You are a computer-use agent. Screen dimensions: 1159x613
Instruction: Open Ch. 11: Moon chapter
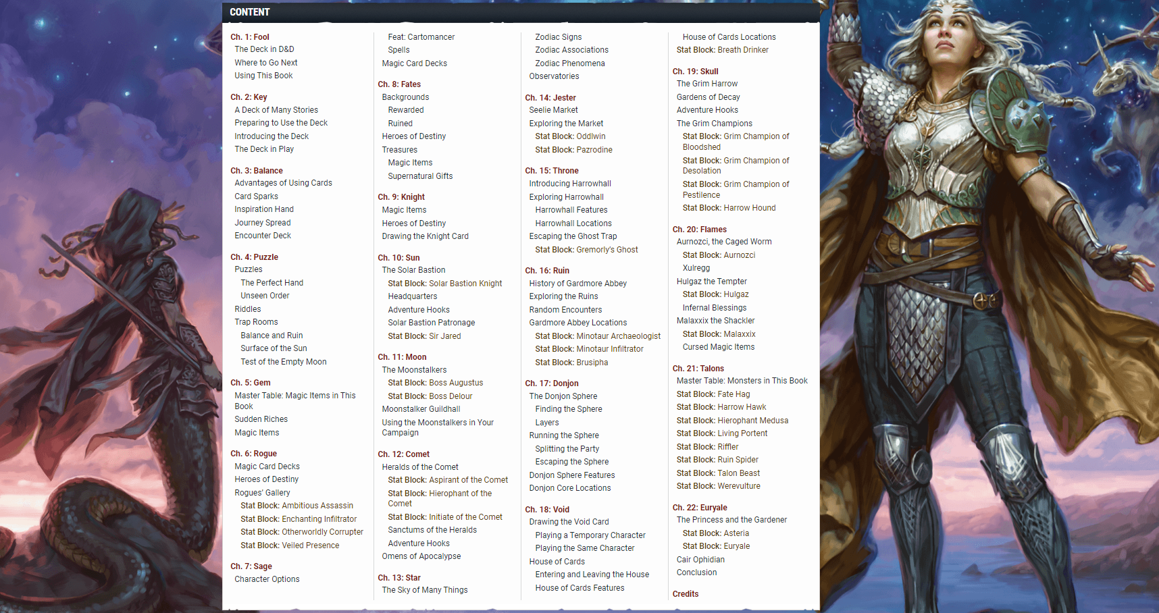(402, 357)
